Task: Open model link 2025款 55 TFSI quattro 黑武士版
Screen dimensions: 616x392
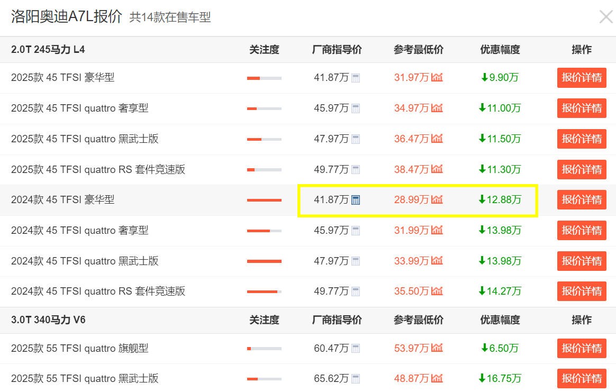Action: 85,379
